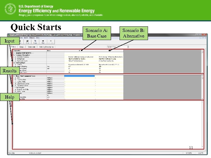Select the Engine Driven Chiller row

(68, 89)
